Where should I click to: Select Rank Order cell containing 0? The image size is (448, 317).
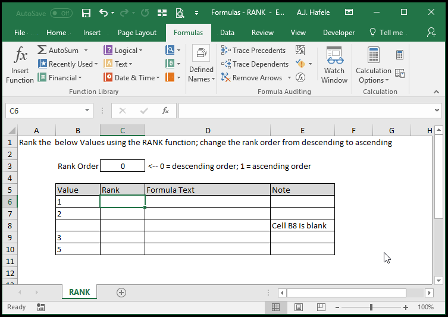point(123,166)
